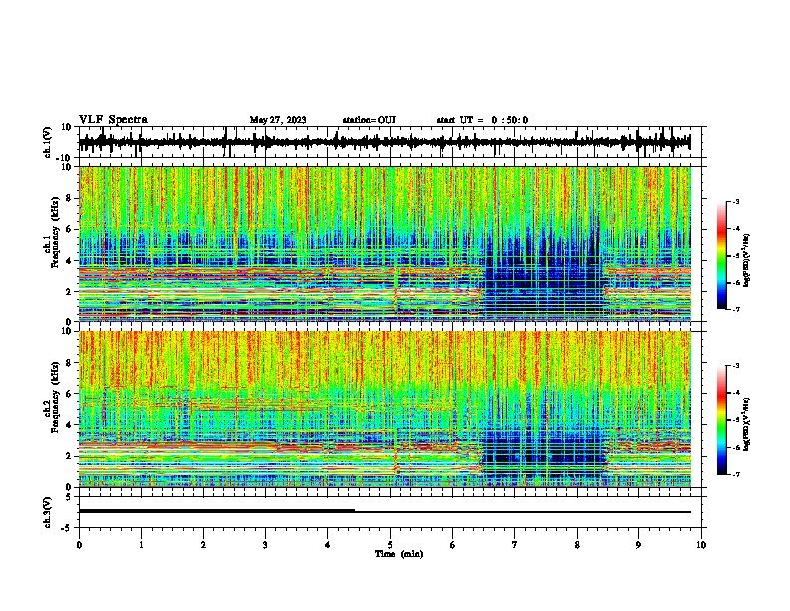Click time axis tick label "10"

701,545
